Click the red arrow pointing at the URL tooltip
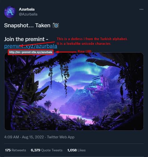Viewport: 148px width, 157px height. [66, 52]
